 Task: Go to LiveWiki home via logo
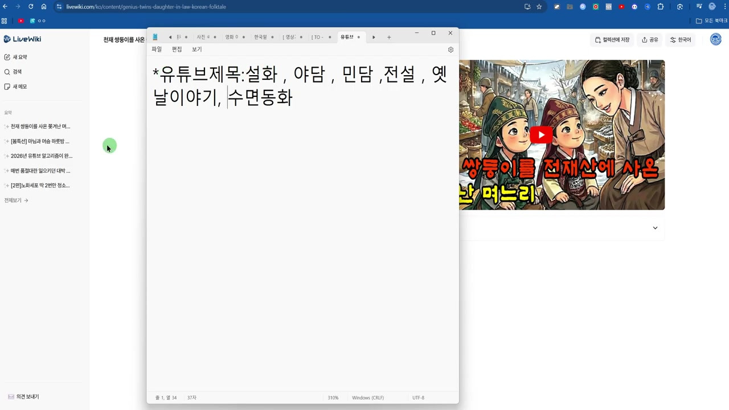point(22,39)
